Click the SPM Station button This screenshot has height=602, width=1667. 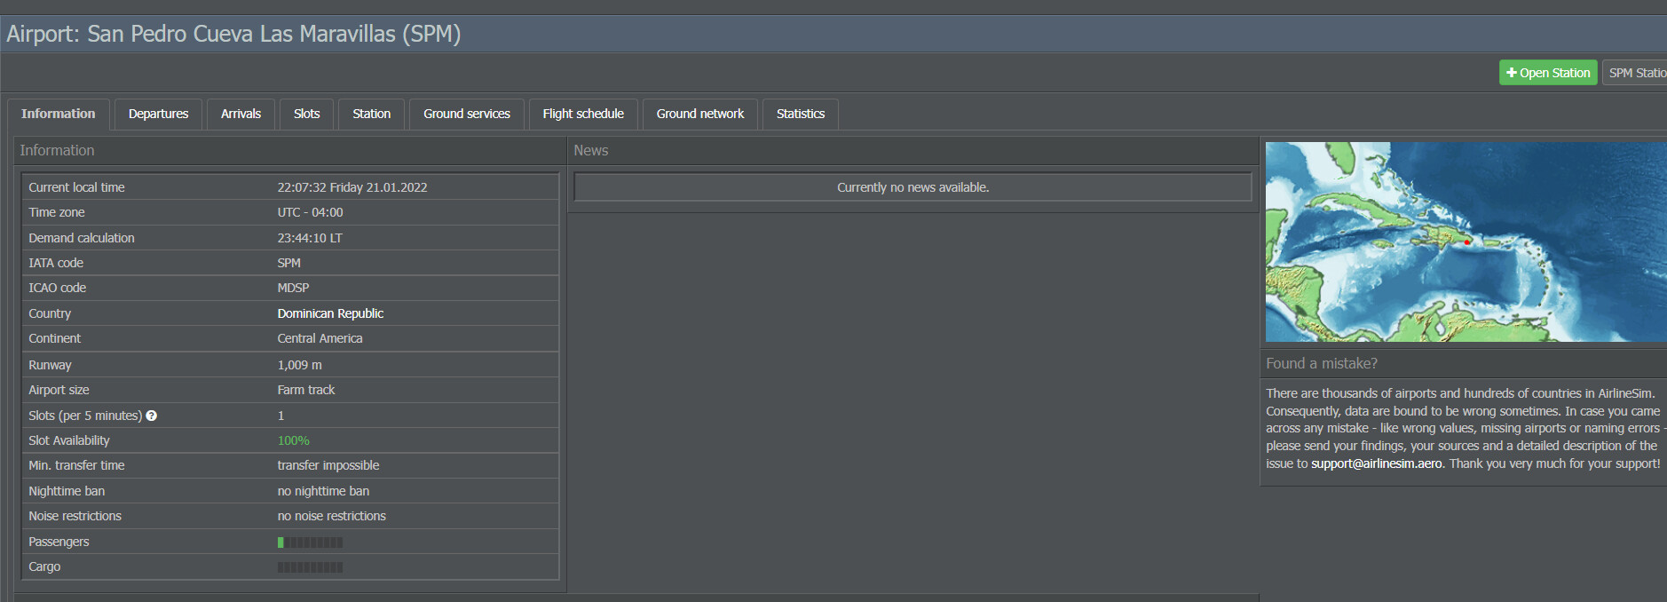pyautogui.click(x=1636, y=73)
